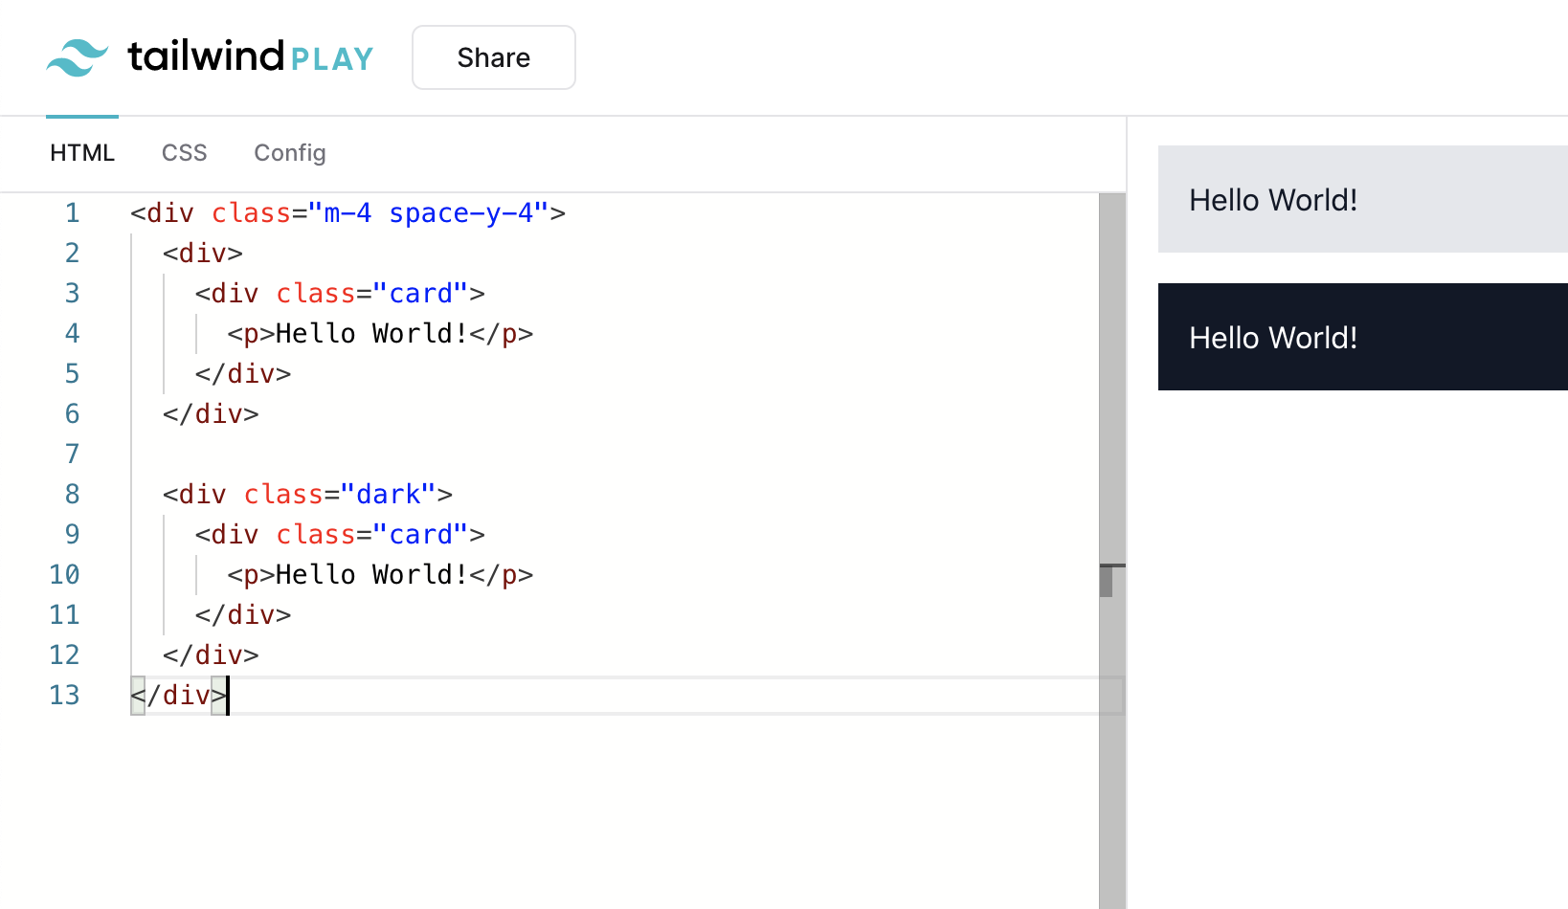The height and width of the screenshot is (909, 1568).
Task: Switch to the Config tab
Action: [x=290, y=153]
